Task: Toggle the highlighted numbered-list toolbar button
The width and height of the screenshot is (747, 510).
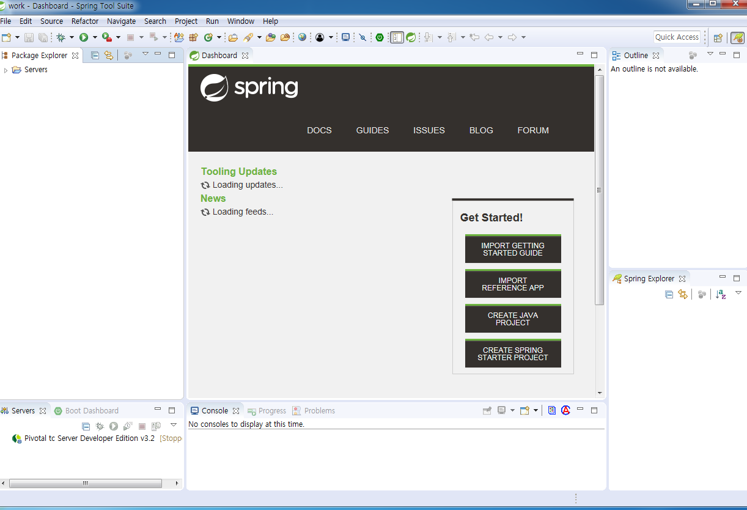Action: click(x=397, y=37)
